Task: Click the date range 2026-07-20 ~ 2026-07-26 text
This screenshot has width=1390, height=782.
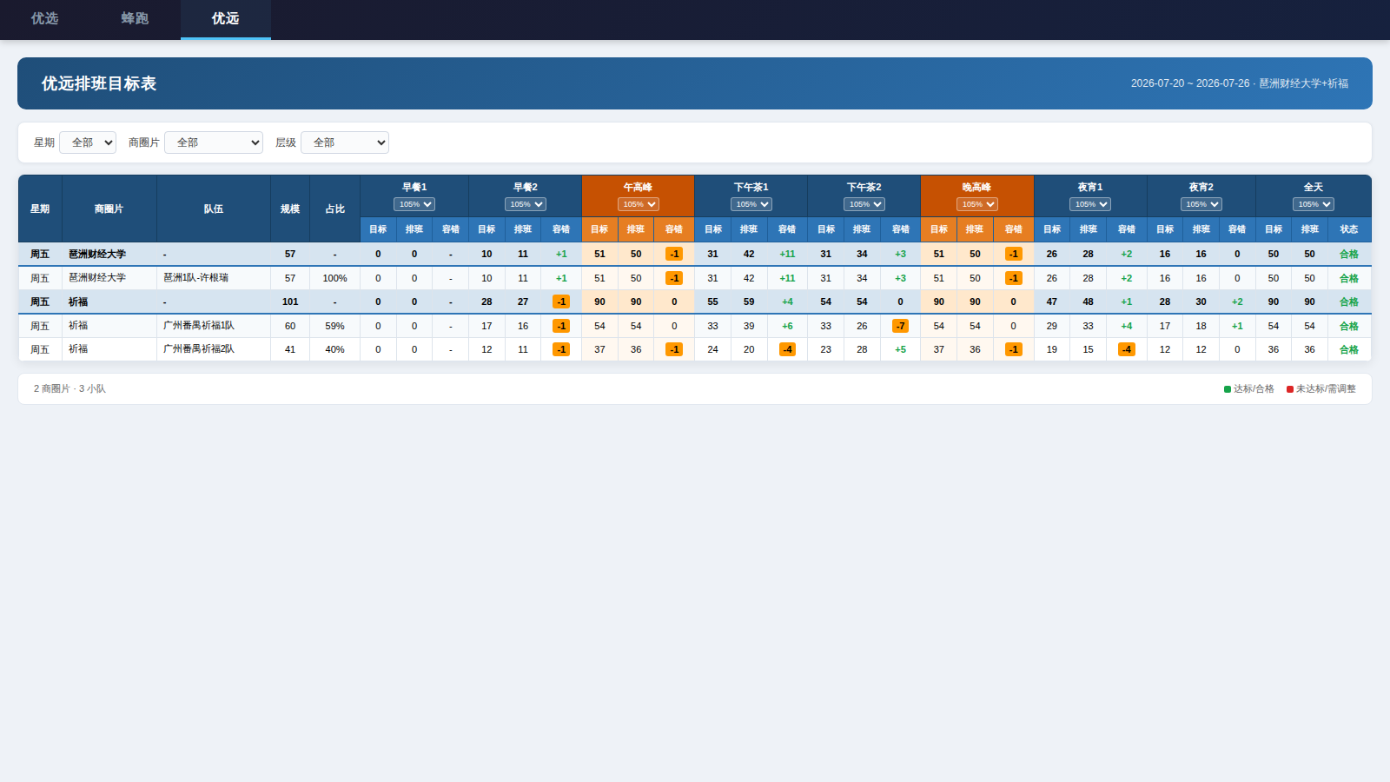Action: tap(1190, 83)
